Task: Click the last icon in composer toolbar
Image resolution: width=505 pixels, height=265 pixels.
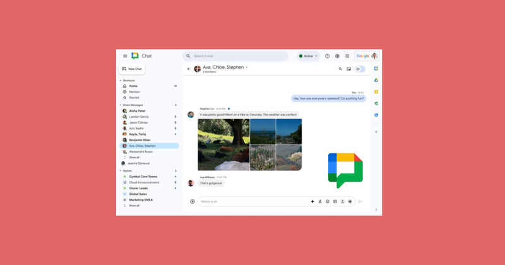Action: (350, 201)
